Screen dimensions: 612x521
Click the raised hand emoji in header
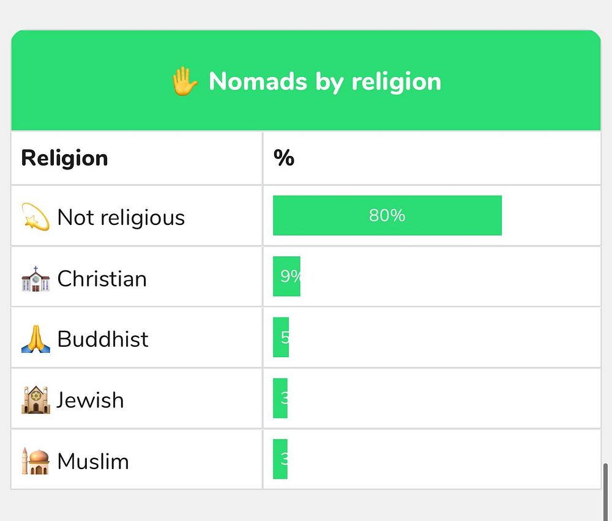point(184,81)
